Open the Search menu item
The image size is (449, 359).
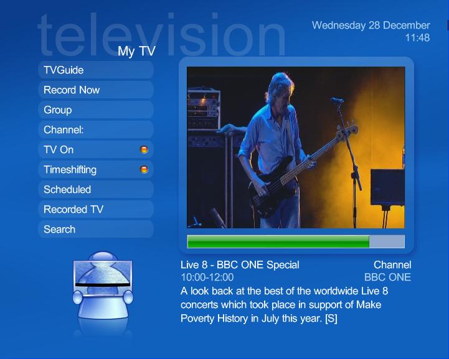tap(96, 229)
